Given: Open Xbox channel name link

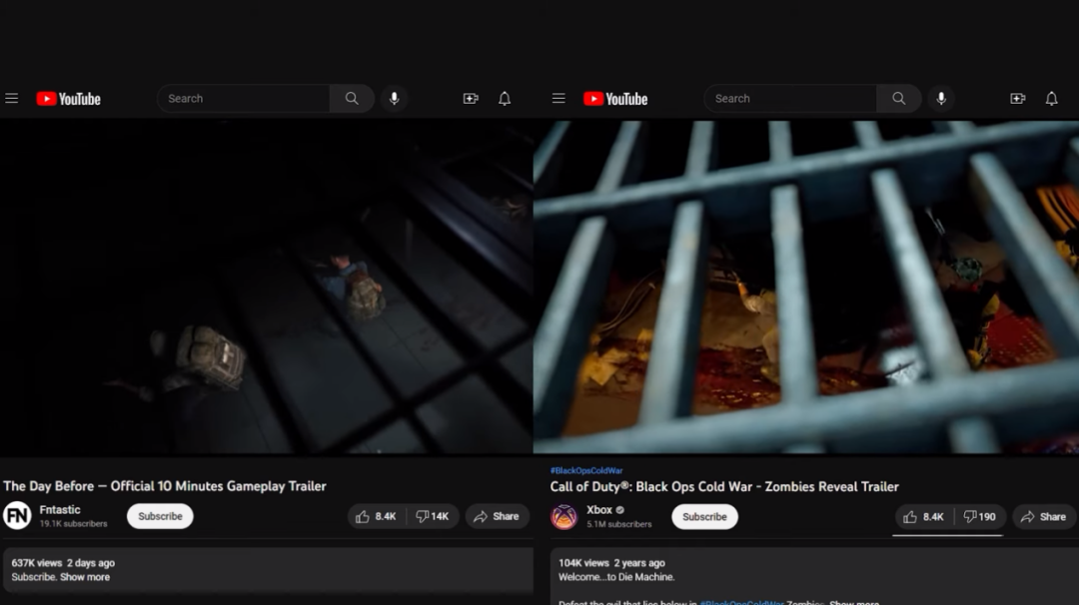Looking at the screenshot, I should tap(599, 510).
